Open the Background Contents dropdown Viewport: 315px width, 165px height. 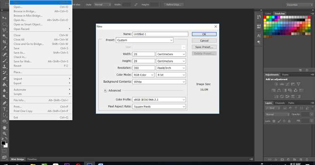pos(159,82)
